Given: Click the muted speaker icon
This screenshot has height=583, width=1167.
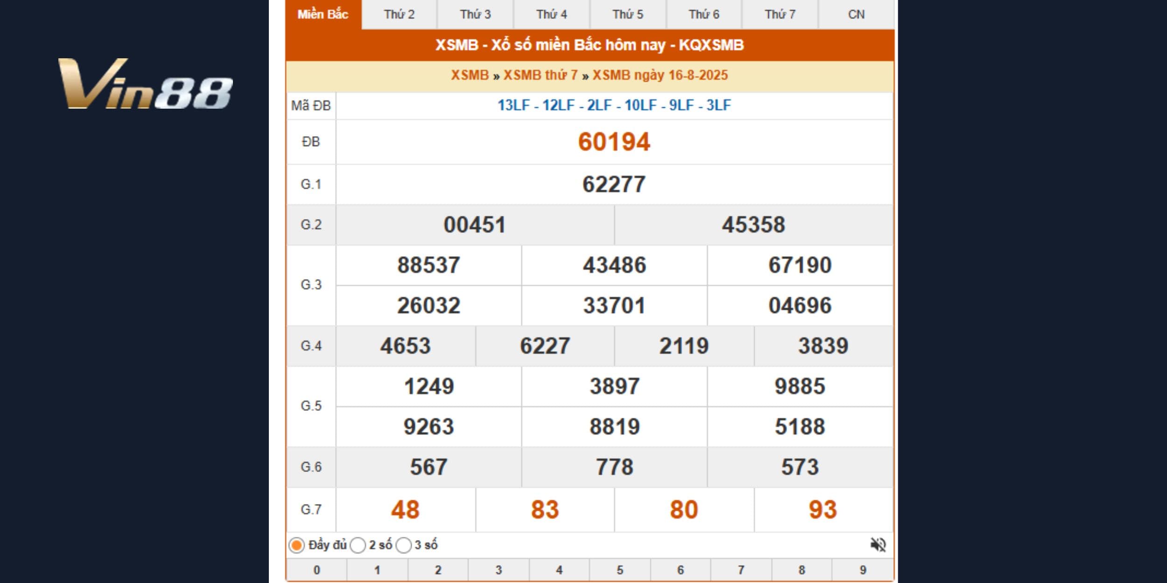Looking at the screenshot, I should (878, 545).
